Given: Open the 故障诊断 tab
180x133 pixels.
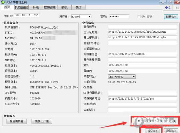Looking at the screenshot, I should [x=50, y=7].
